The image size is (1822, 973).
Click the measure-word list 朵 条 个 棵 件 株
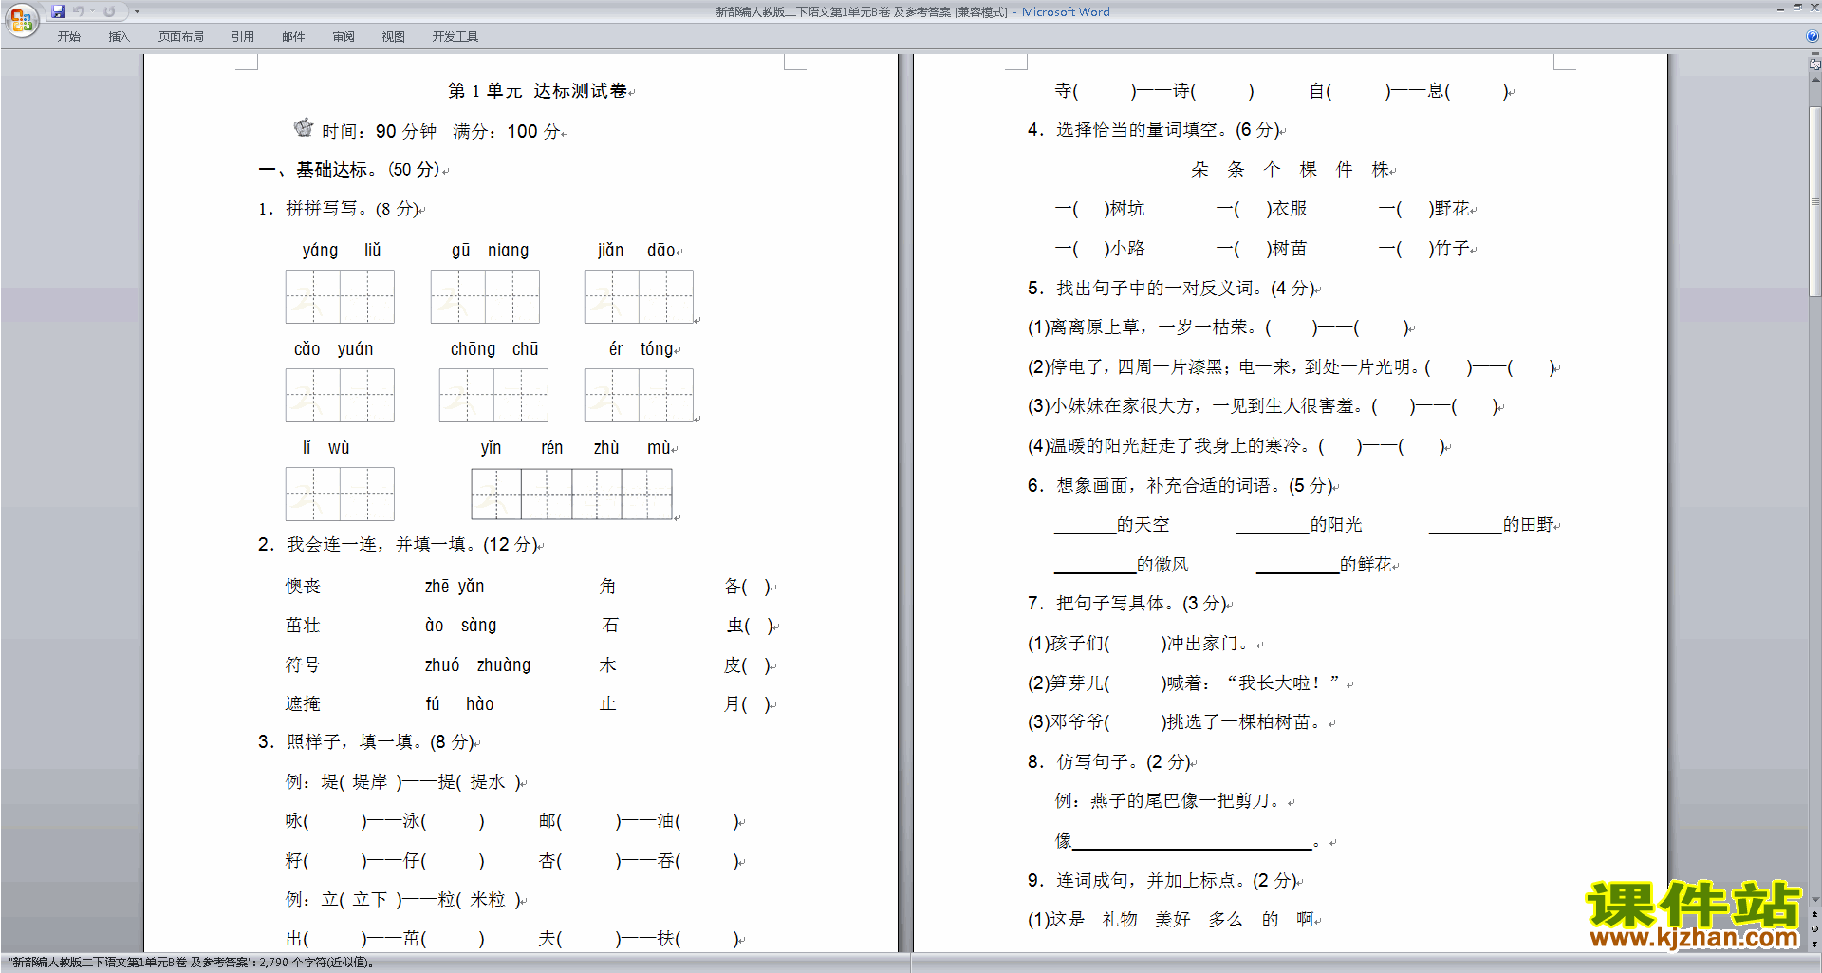point(1291,170)
